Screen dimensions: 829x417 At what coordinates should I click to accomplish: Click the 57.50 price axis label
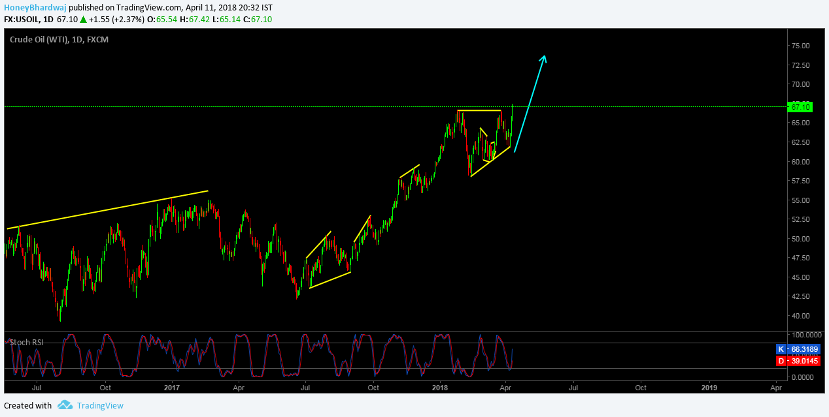click(801, 181)
